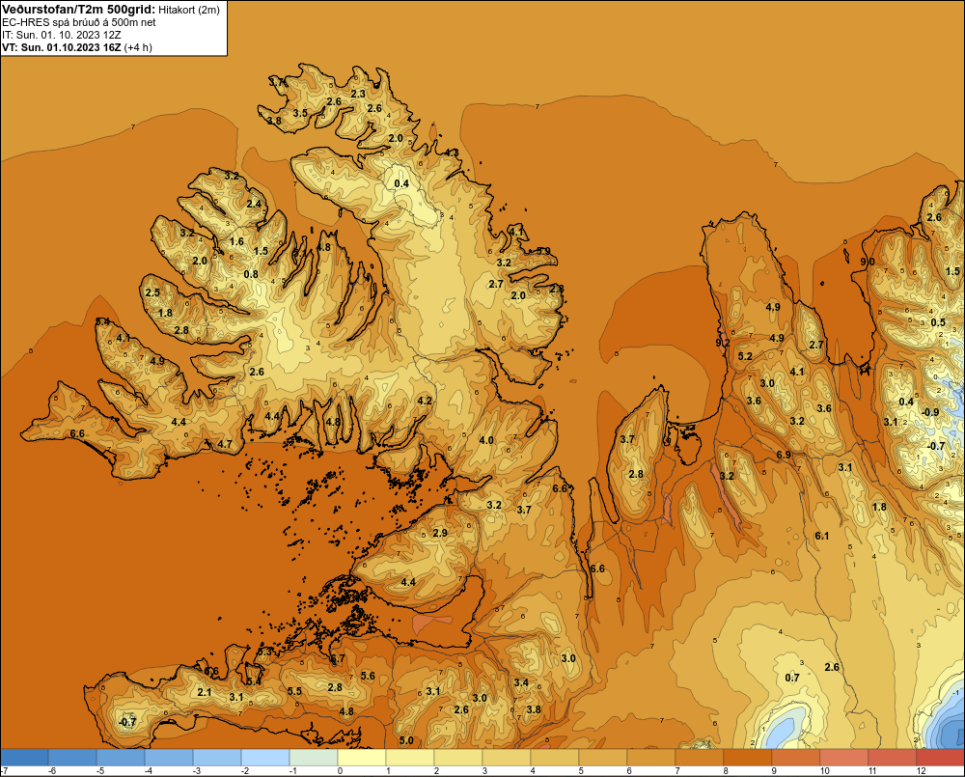Click the "9.2" temperature value on the map
965x777 pixels.
coord(723,343)
